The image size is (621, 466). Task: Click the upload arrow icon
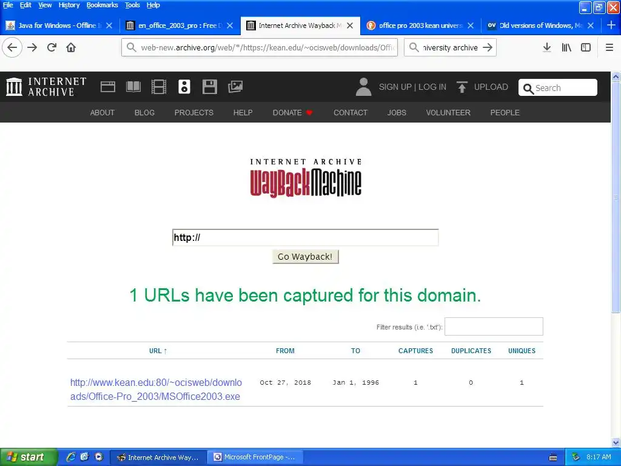coord(462,87)
